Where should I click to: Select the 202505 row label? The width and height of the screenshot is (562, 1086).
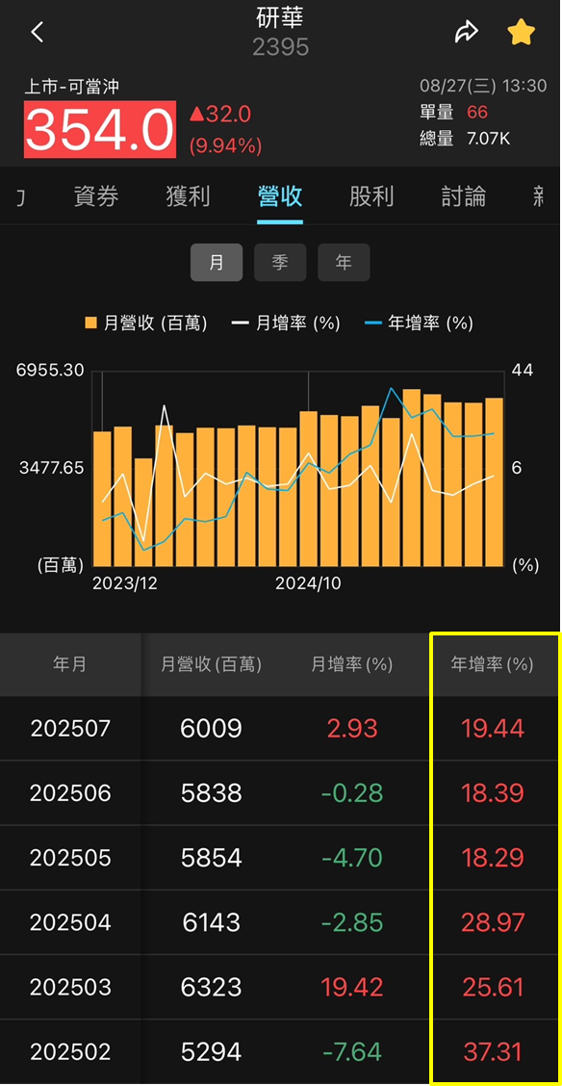[x=70, y=858]
